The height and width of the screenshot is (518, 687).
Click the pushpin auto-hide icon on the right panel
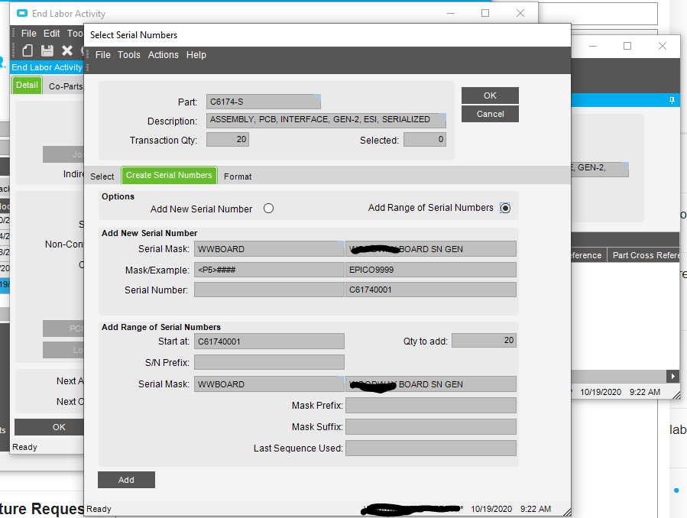pos(672,100)
